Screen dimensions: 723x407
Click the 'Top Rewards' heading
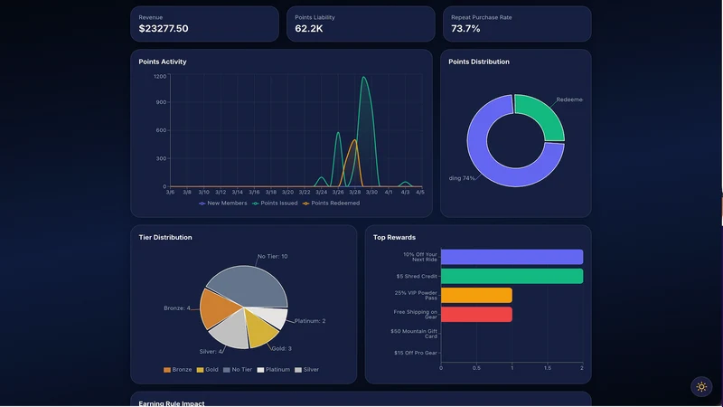(x=394, y=237)
